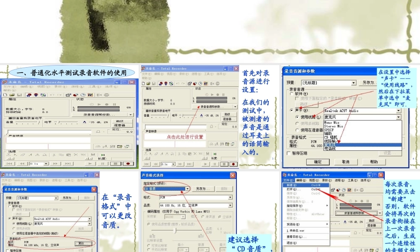420x252 pixels.
Task: Hit red Record button in 点击此处 slide
Action: (233, 164)
